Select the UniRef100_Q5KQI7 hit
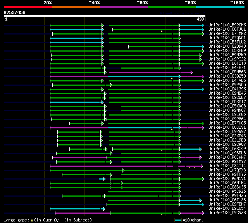The image size is (248, 223). tap(227, 102)
